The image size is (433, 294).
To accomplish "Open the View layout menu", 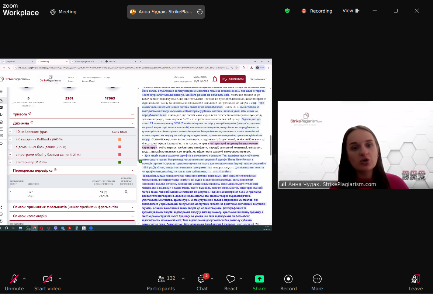I will point(351,11).
